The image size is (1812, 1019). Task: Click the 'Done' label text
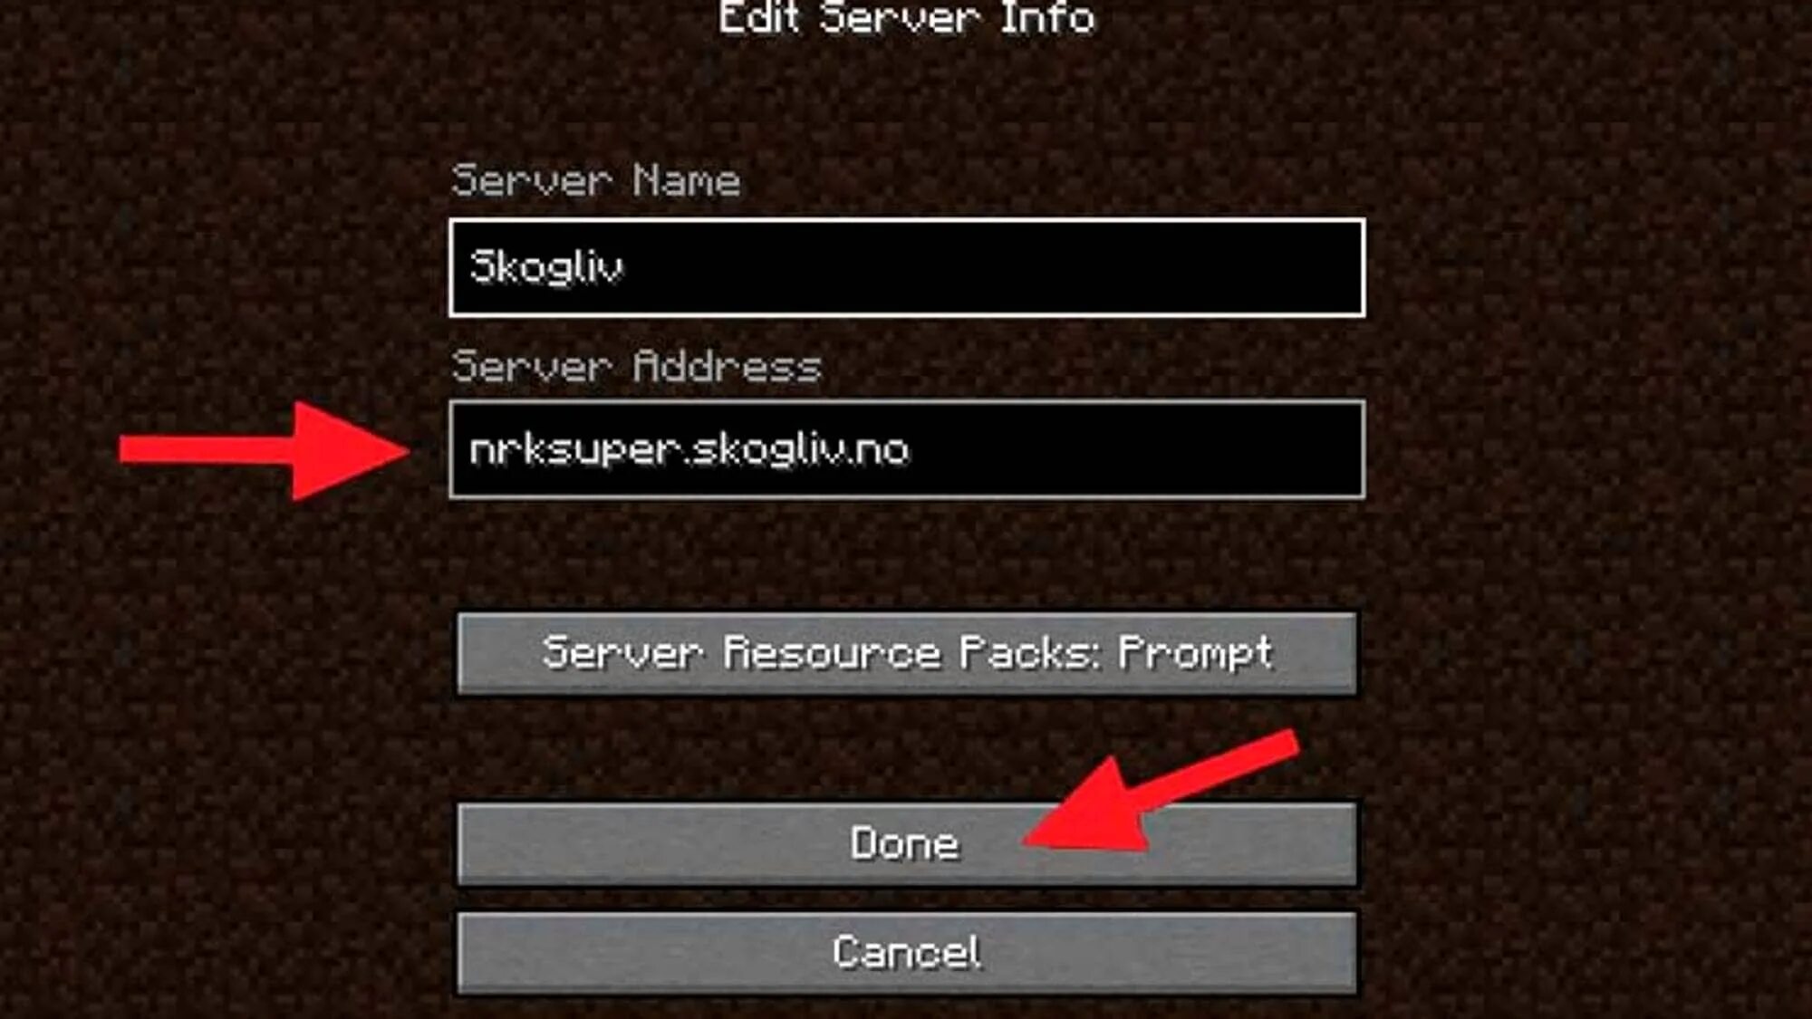(x=904, y=843)
